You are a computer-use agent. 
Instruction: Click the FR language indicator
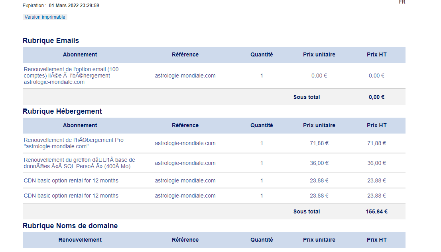pos(402,2)
